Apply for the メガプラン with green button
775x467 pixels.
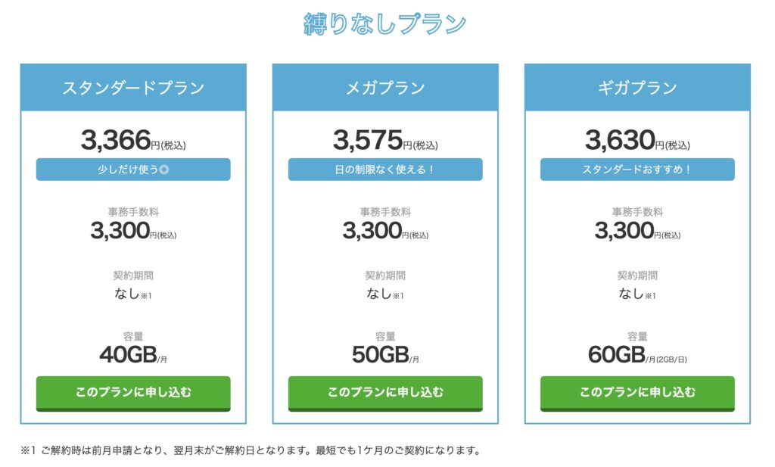[x=385, y=394]
